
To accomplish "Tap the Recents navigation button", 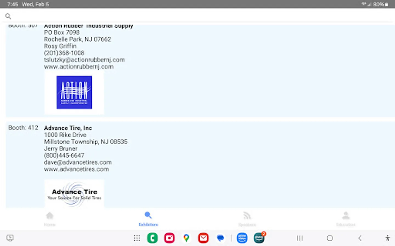I will point(299,238).
